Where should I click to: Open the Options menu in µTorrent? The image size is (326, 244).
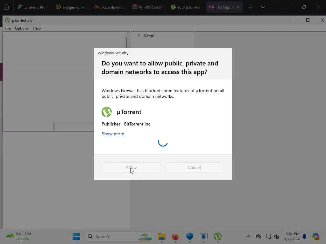22,28
